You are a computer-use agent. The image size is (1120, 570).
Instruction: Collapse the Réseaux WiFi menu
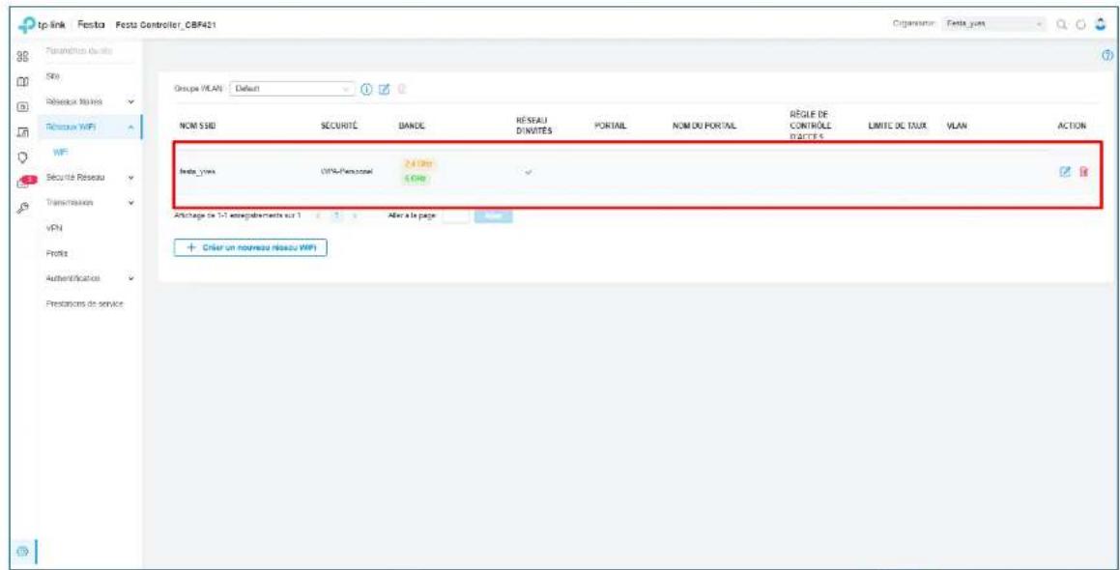[89, 128]
